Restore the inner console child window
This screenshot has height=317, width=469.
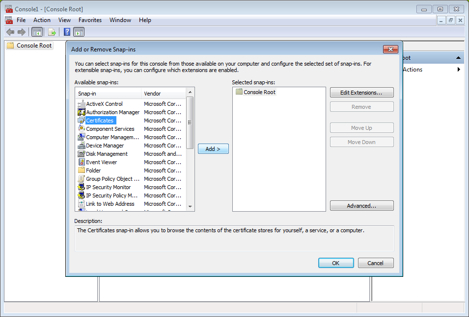(450, 20)
